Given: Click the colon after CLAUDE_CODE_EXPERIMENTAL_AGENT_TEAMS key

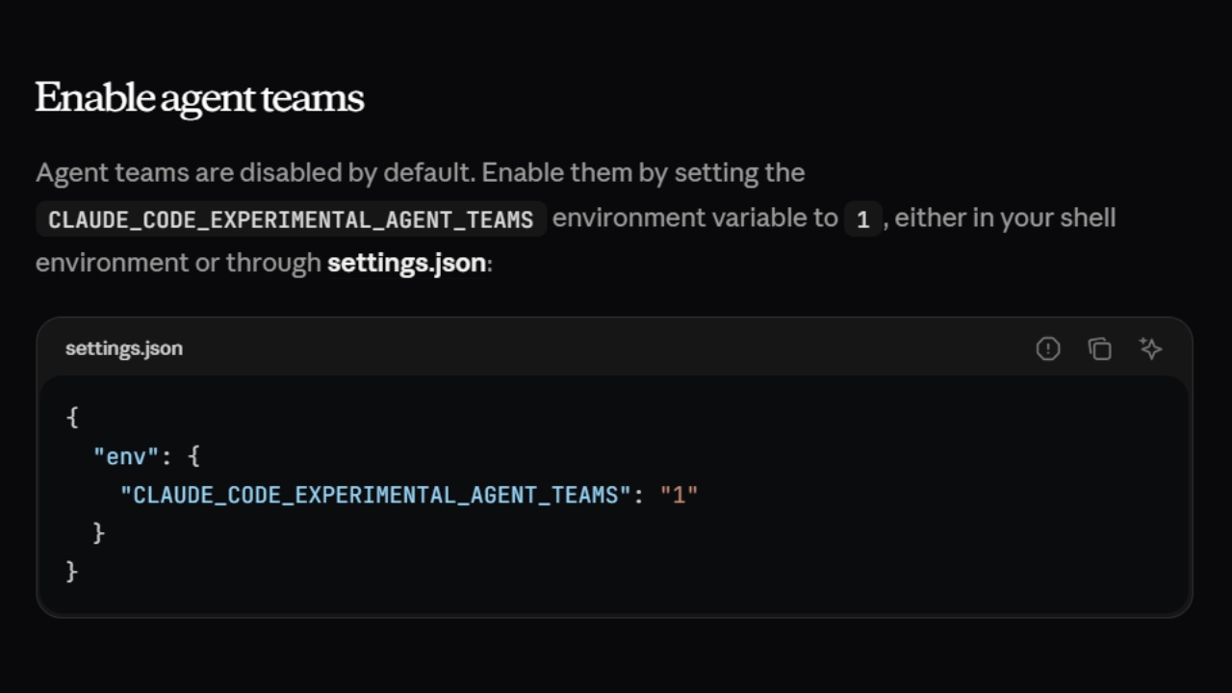Looking at the screenshot, I should [x=638, y=495].
